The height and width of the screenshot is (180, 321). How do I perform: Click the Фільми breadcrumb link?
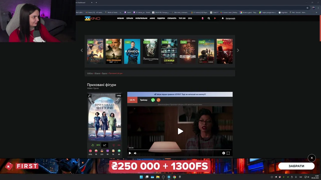97,73
